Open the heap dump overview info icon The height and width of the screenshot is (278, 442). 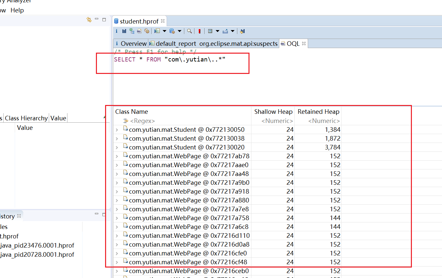[x=117, y=31]
